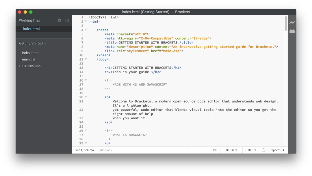
Task: Expand the screenshots folder
Action: (20, 66)
